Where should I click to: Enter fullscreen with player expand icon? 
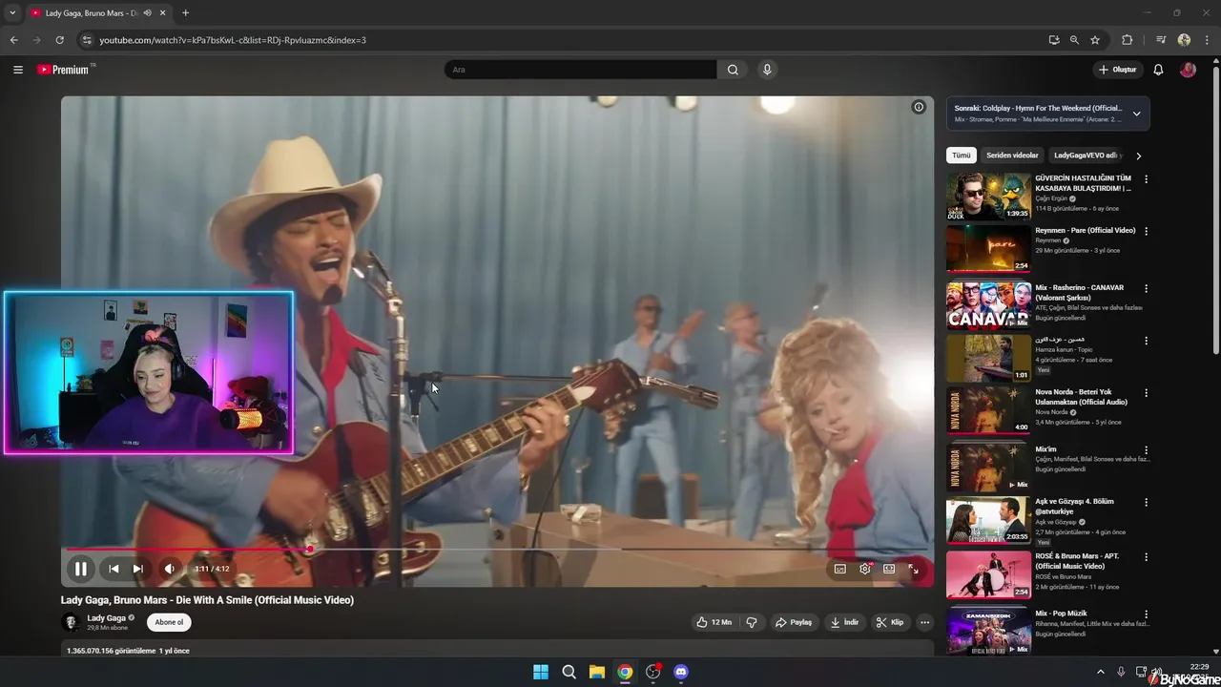point(913,569)
